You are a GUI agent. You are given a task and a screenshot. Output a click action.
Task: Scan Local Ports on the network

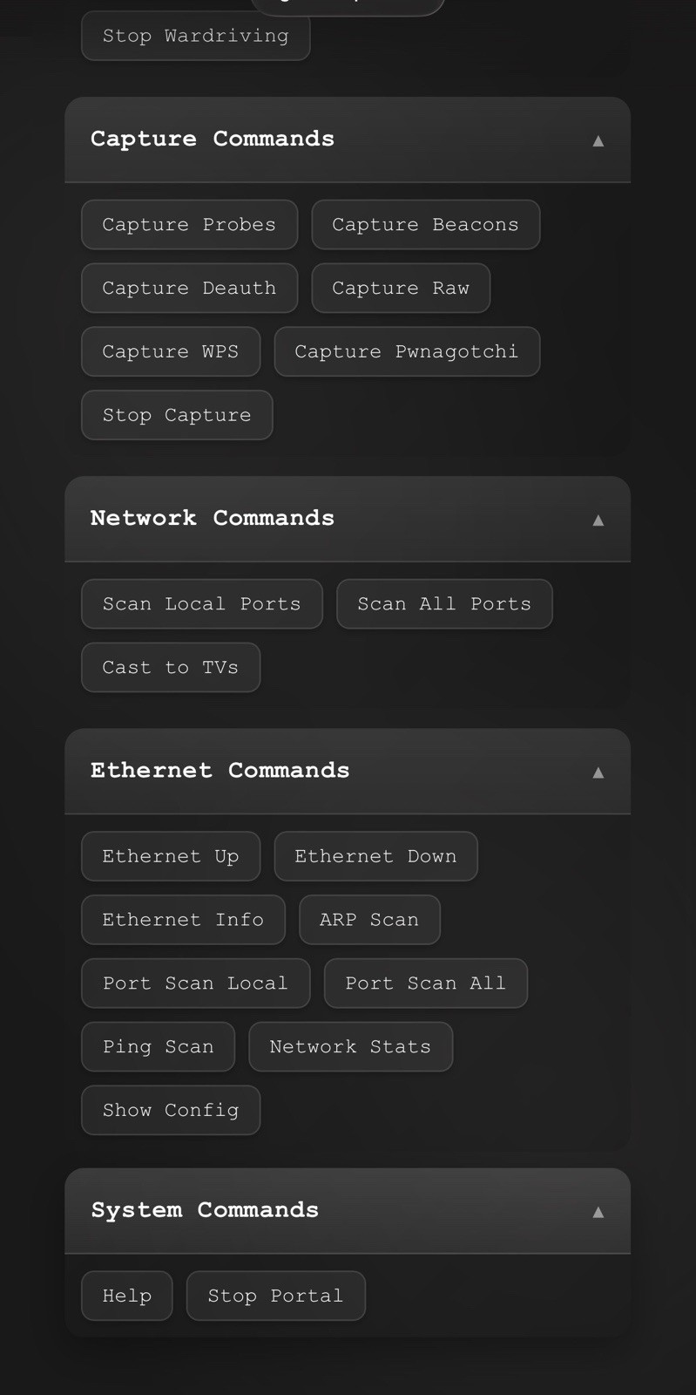(x=201, y=603)
